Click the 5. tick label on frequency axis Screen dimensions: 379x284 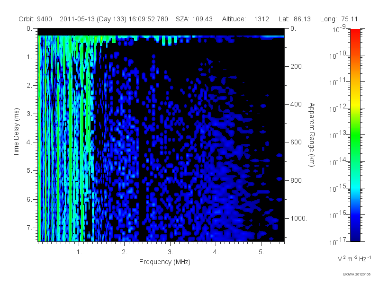point(262,252)
